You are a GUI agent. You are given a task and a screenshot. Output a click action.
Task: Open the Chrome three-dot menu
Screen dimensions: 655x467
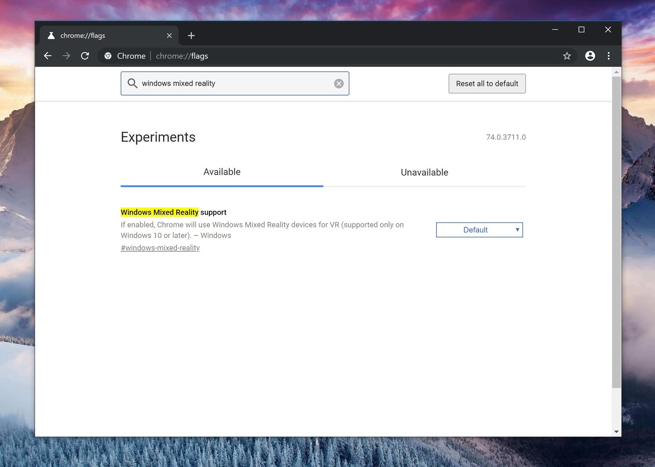pyautogui.click(x=608, y=56)
